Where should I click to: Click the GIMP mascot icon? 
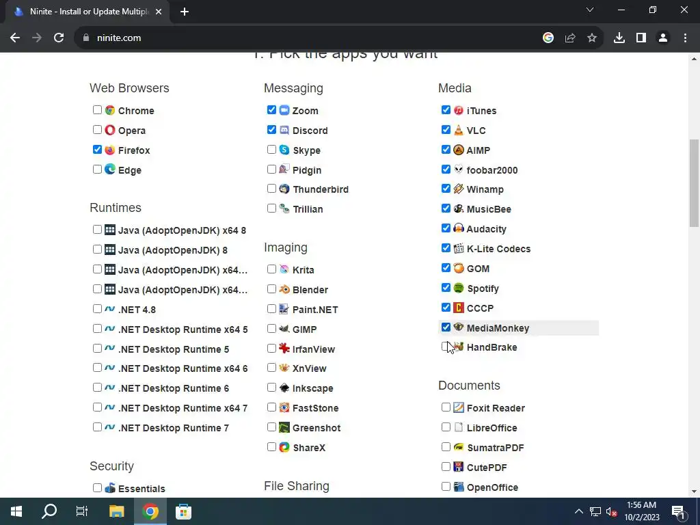click(284, 329)
